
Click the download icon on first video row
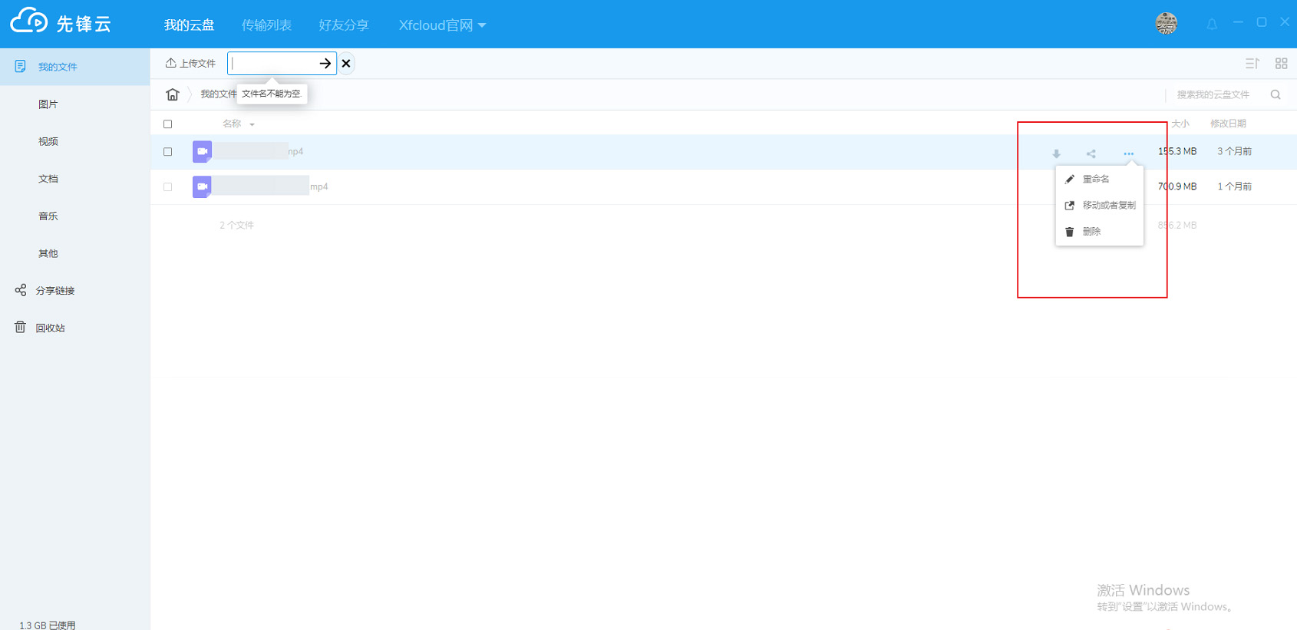[x=1056, y=153]
